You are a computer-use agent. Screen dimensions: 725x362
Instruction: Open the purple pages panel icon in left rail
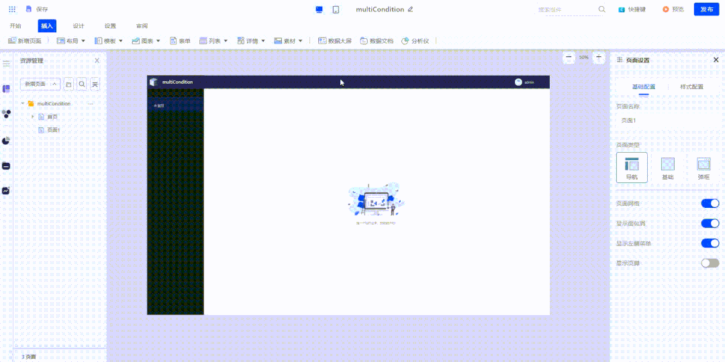(x=6, y=88)
